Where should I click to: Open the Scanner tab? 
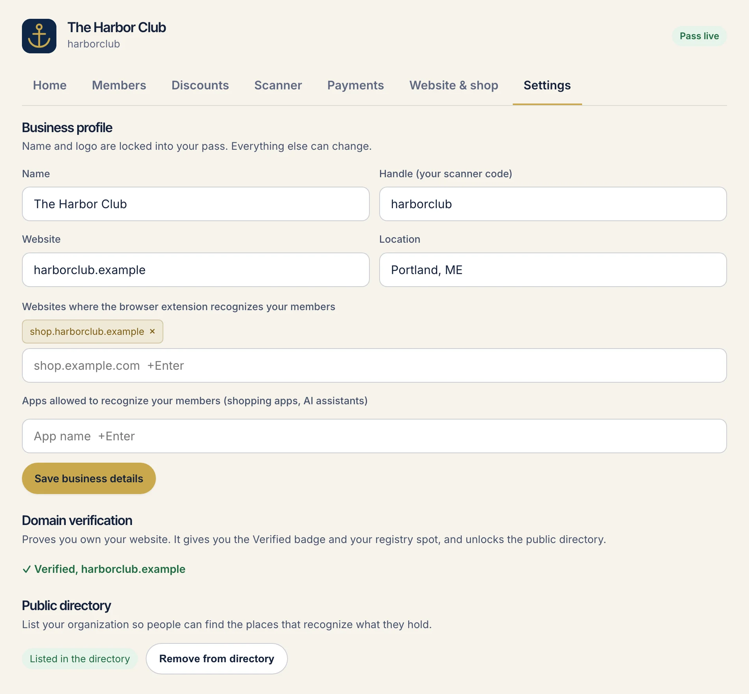[278, 85]
